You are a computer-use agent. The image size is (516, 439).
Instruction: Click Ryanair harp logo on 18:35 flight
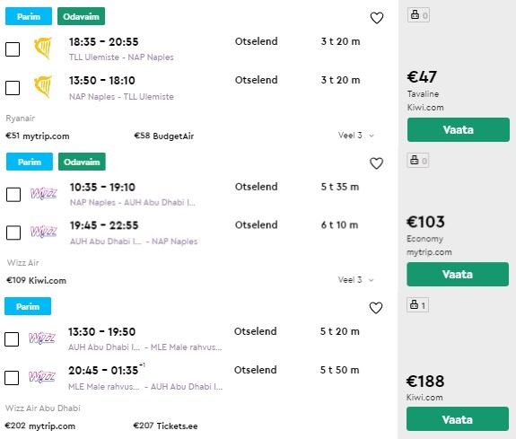pyautogui.click(x=43, y=48)
